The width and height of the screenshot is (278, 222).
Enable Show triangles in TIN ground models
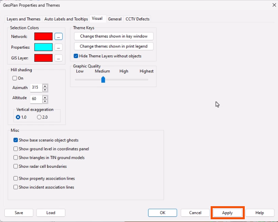click(x=15, y=157)
